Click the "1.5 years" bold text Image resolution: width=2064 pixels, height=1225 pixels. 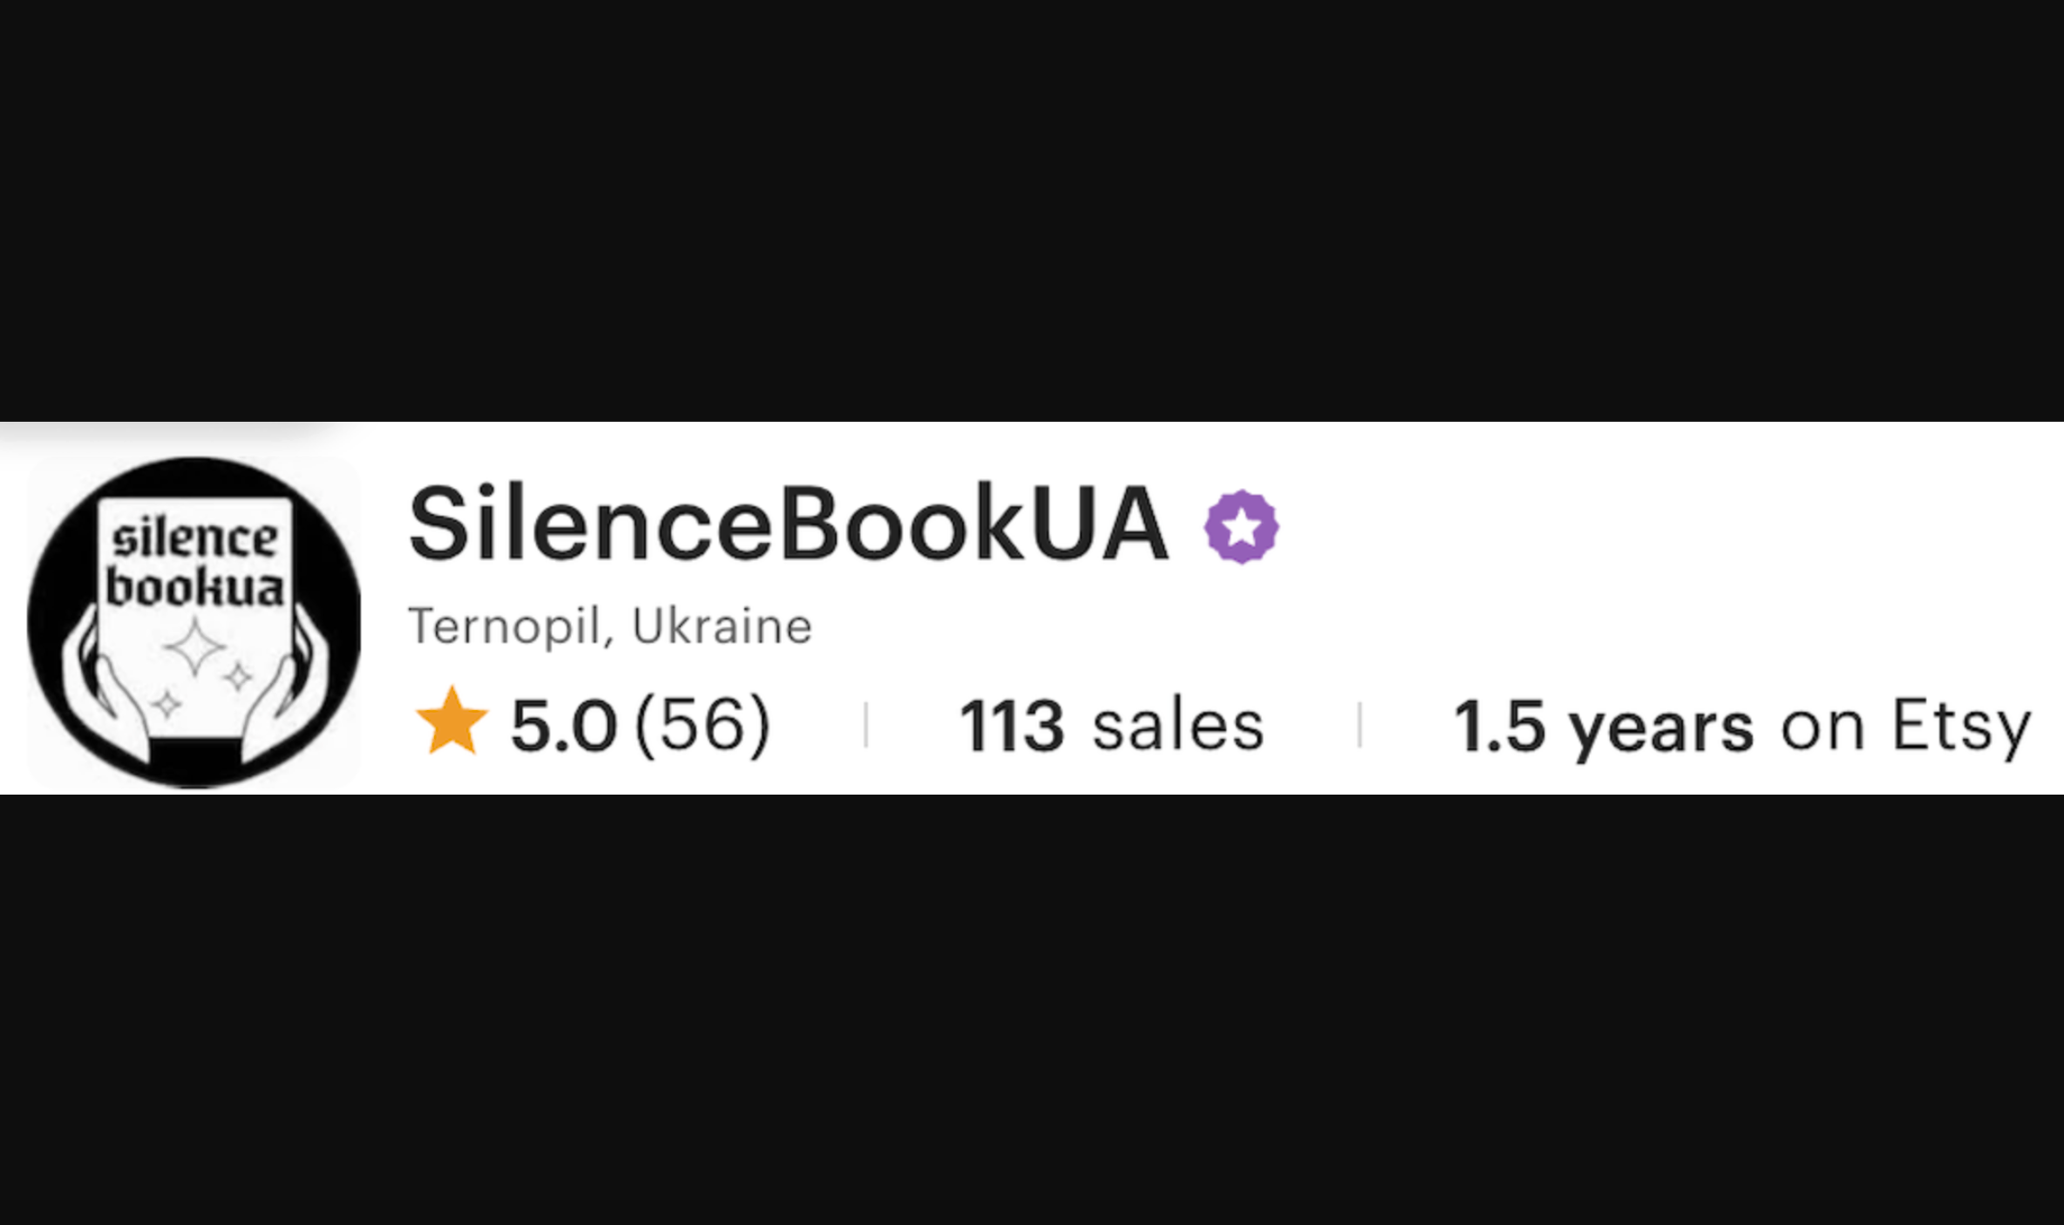[x=1602, y=725]
